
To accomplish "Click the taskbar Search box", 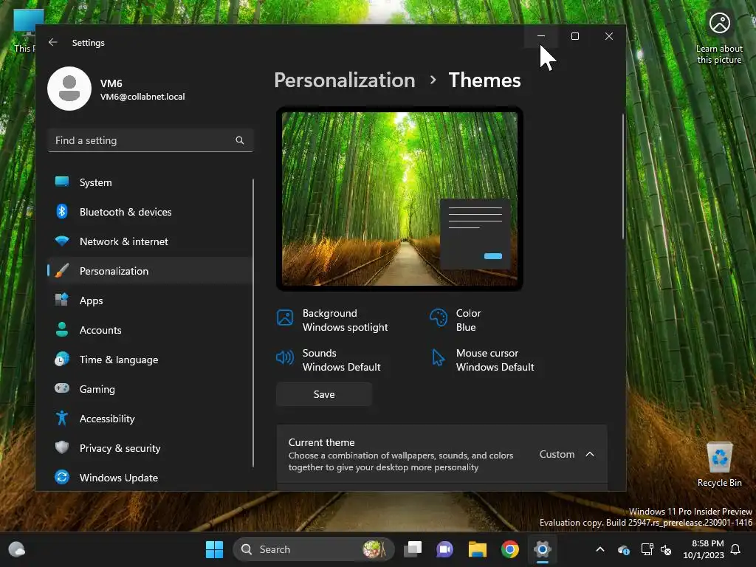I will (314, 549).
